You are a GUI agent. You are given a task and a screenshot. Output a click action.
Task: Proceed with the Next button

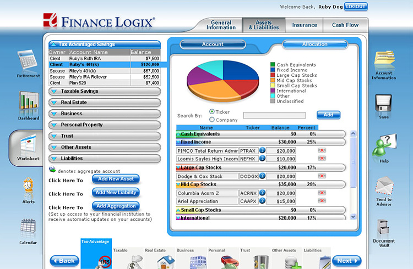point(346,261)
